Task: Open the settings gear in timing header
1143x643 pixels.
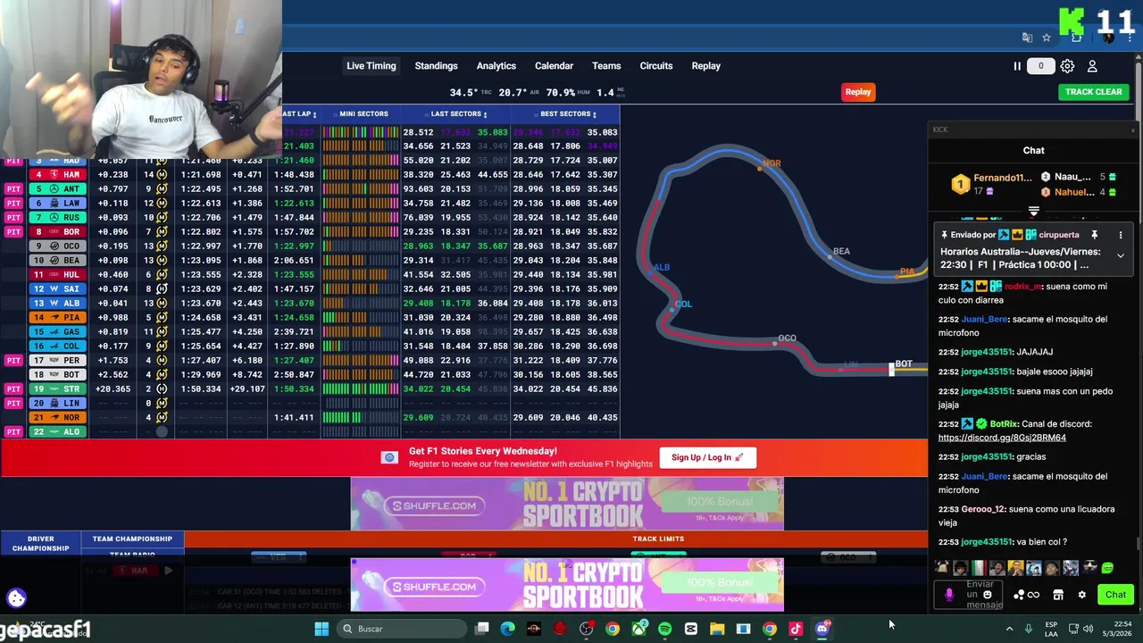Action: 1067,66
